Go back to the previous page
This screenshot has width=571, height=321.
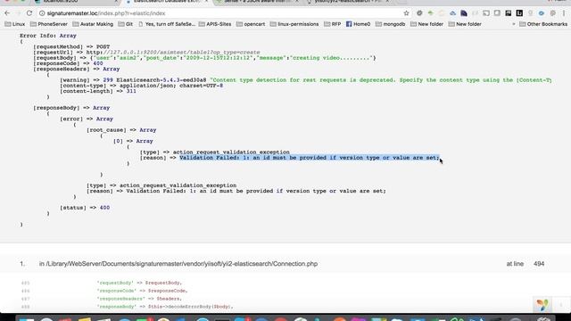(7, 13)
